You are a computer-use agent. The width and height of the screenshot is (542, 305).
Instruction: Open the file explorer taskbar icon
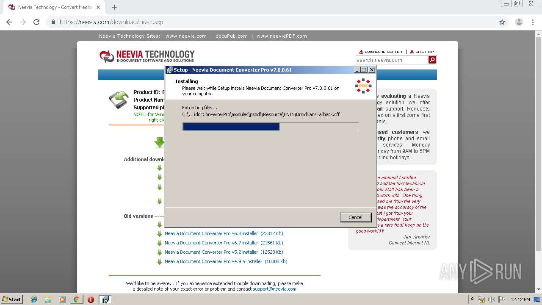pyautogui.click(x=48, y=299)
